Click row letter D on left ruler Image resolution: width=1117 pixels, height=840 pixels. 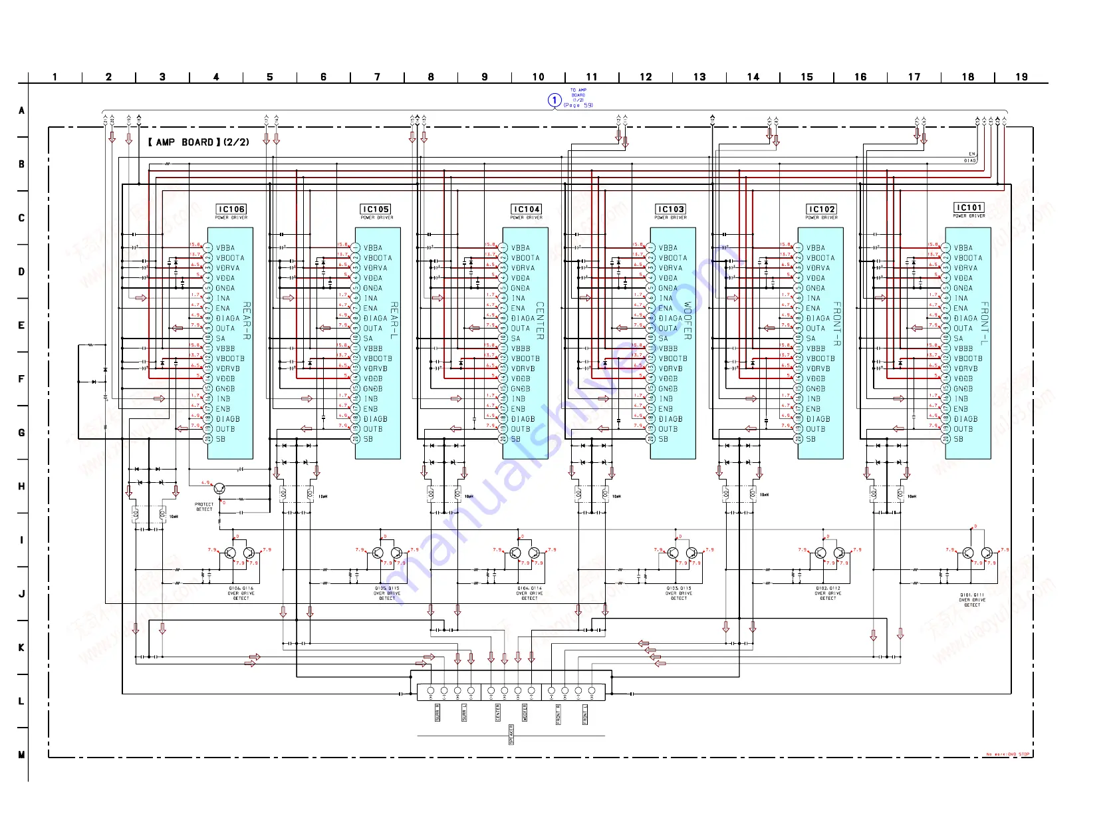point(21,271)
